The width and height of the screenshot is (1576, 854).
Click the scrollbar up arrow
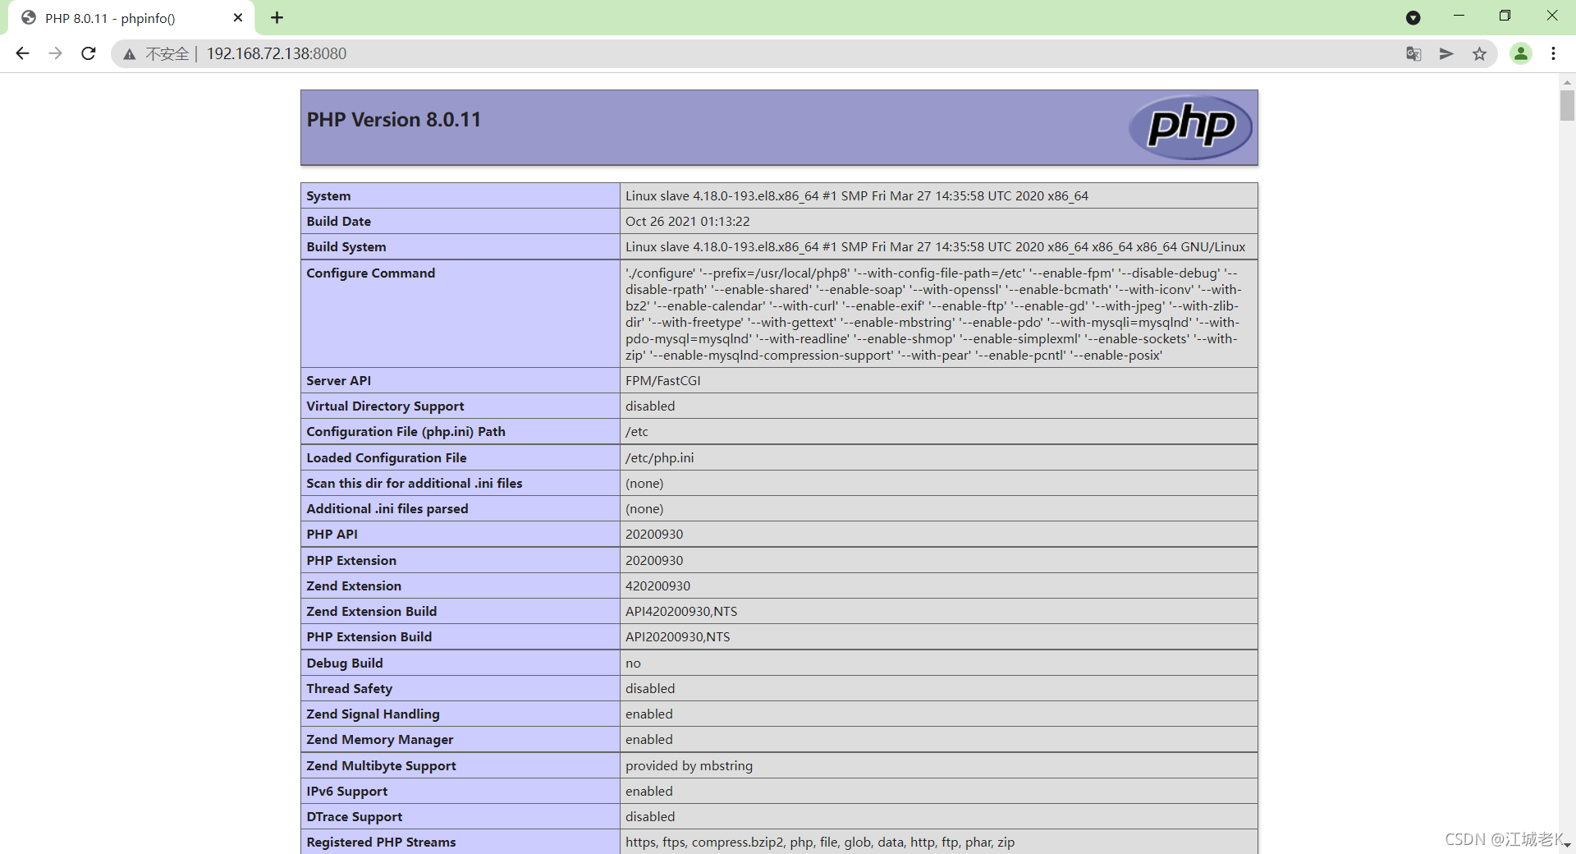tap(1567, 82)
